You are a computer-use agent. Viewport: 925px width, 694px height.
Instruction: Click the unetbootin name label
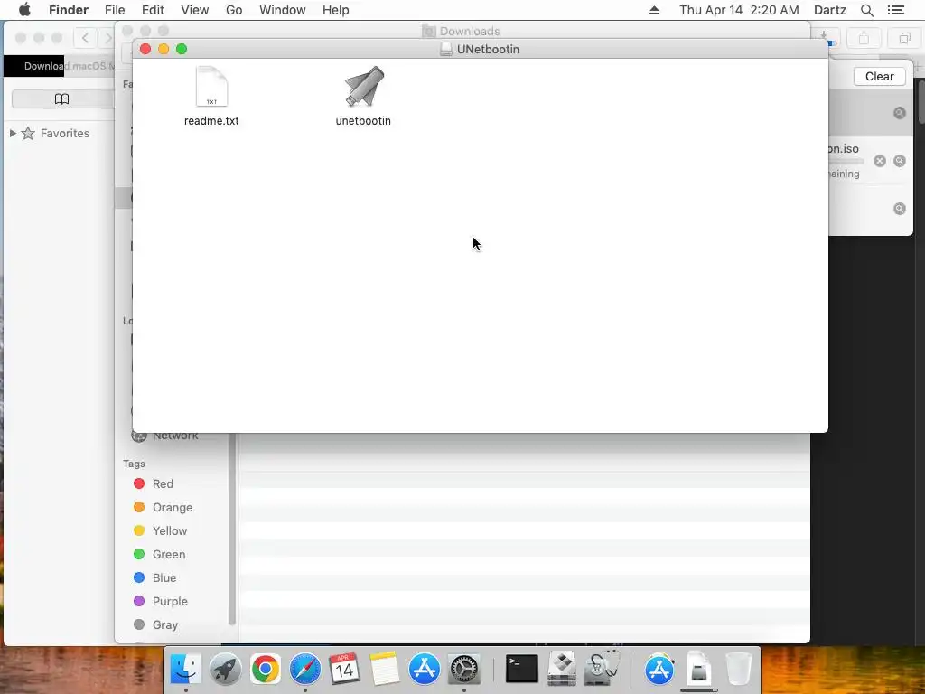[363, 121]
